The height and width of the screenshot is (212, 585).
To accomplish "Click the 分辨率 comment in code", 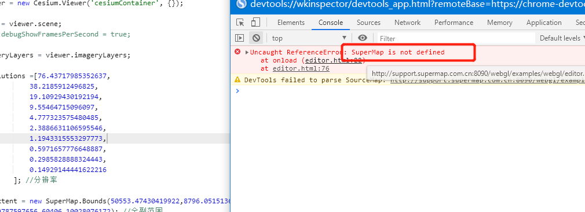I will pos(41,181).
